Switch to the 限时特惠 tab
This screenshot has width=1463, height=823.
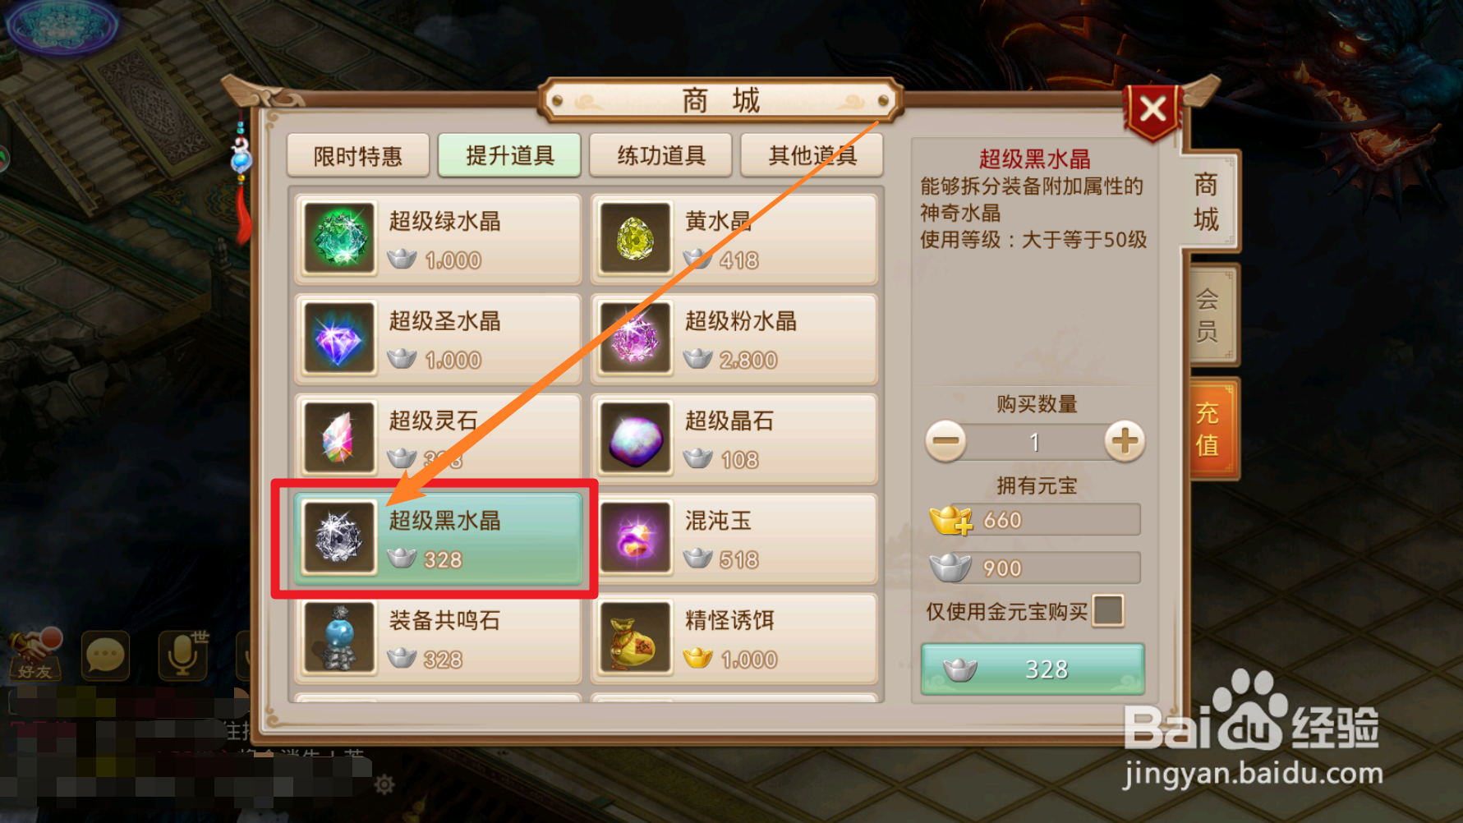pyautogui.click(x=358, y=155)
